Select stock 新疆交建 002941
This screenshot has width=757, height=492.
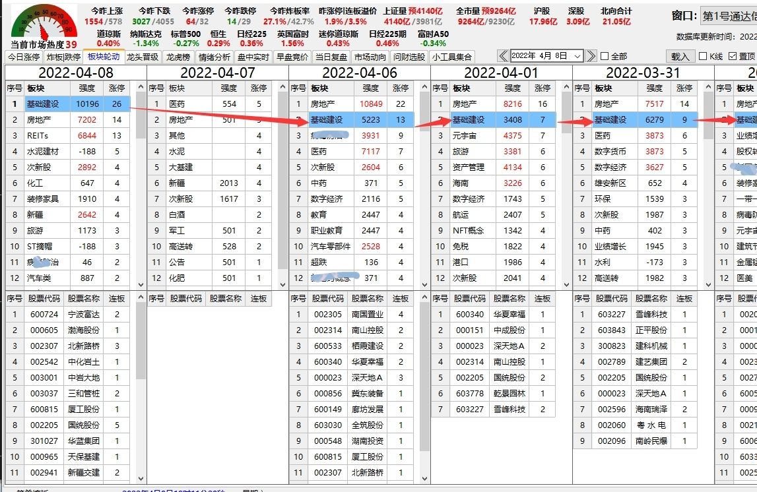[67, 473]
